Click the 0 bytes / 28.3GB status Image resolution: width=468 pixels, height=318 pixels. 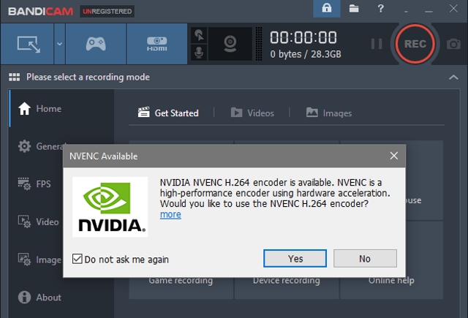306,54
